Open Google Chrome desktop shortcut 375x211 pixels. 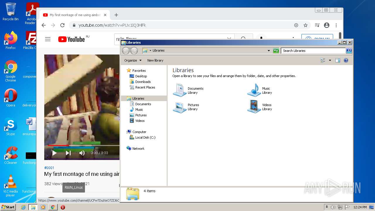coord(11,71)
